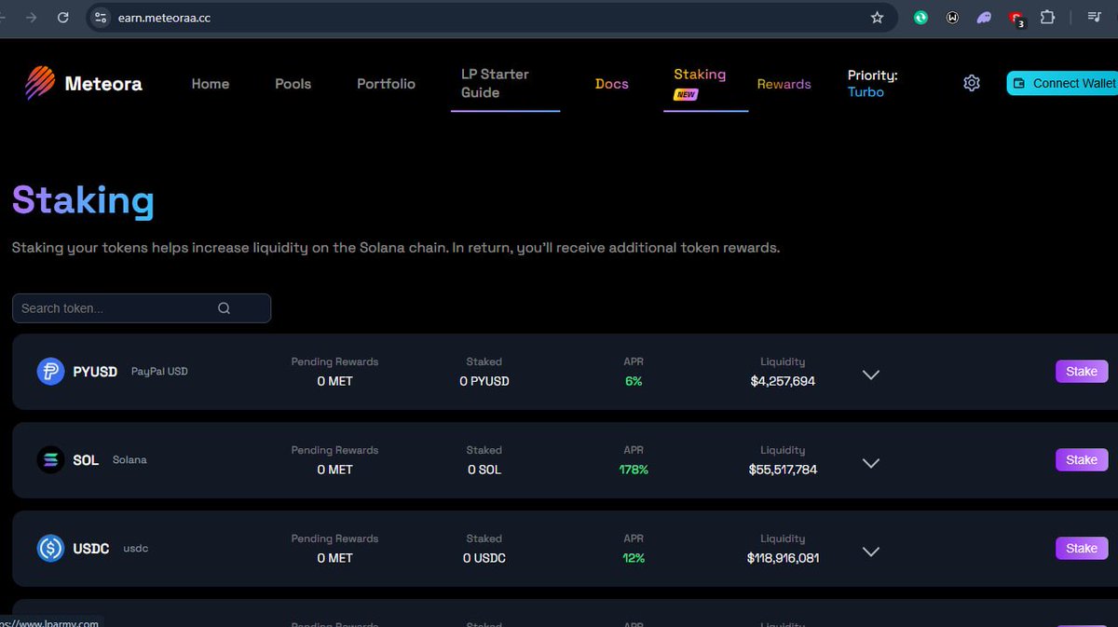Image resolution: width=1118 pixels, height=627 pixels.
Task: Open the media control icon in toolbar
Action: 1094,17
